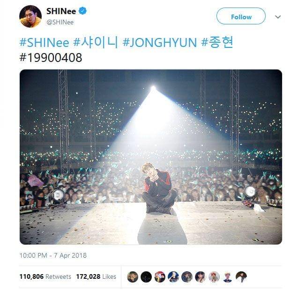298x291 pixels.
Task: View the 110,806 Retweets list
Action: point(45,276)
